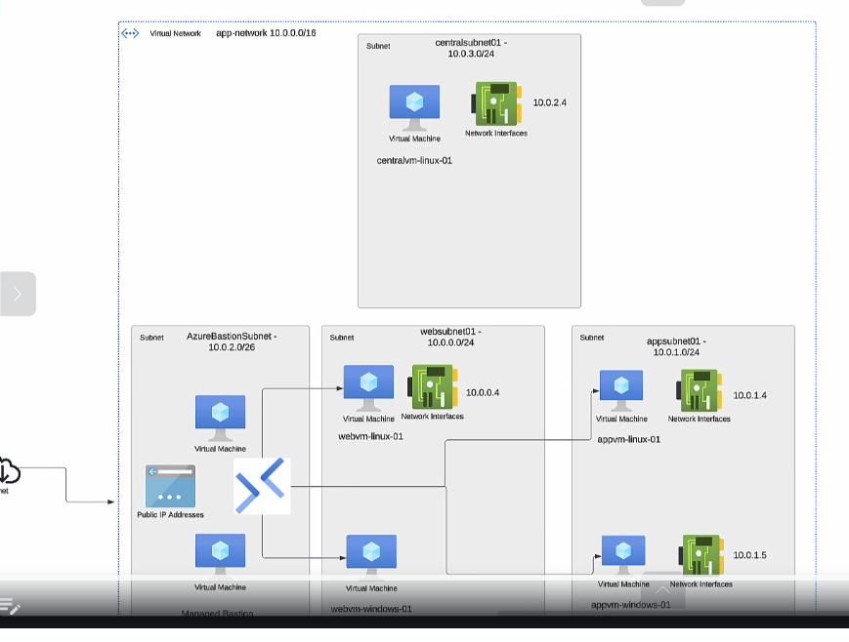Click the webvm-linux-01 Virtual Machine icon
849x642 pixels.
tap(368, 387)
